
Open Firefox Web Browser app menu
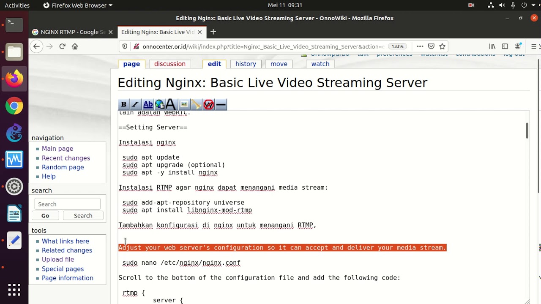click(x=78, y=5)
